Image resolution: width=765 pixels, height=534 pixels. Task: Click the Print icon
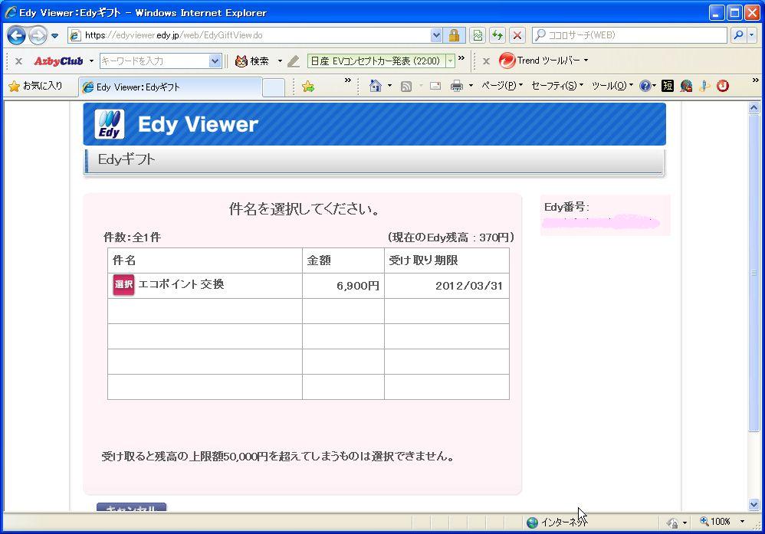point(456,87)
